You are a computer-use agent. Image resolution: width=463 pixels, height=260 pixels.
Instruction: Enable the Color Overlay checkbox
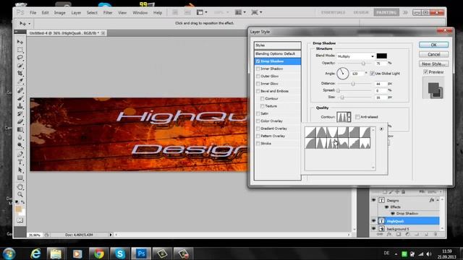tap(258, 121)
